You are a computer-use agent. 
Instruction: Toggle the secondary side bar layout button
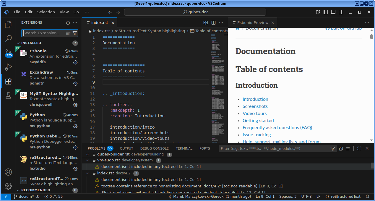click(341, 12)
